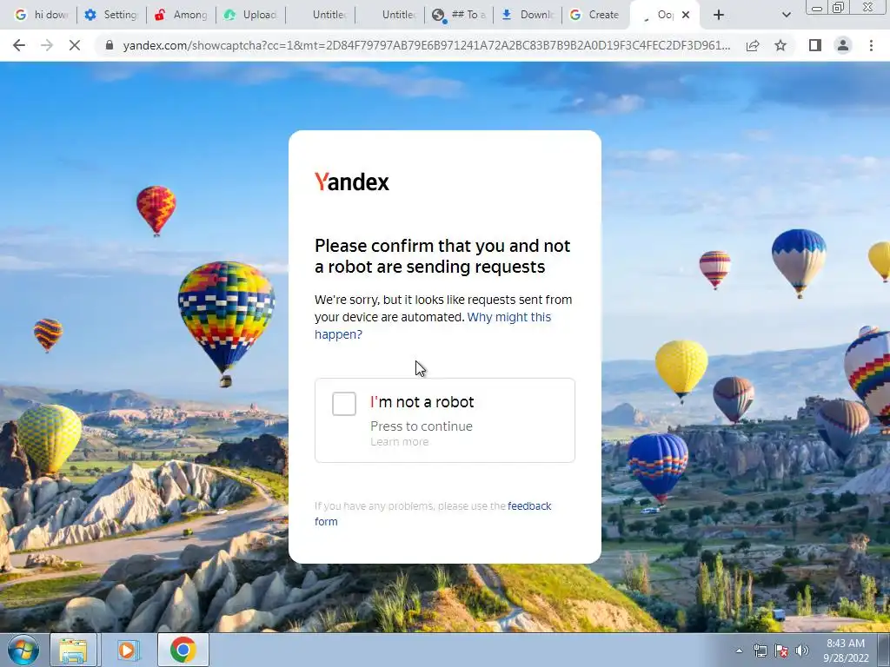Viewport: 890px width, 667px height.
Task: Open a new tab
Action: click(x=719, y=15)
